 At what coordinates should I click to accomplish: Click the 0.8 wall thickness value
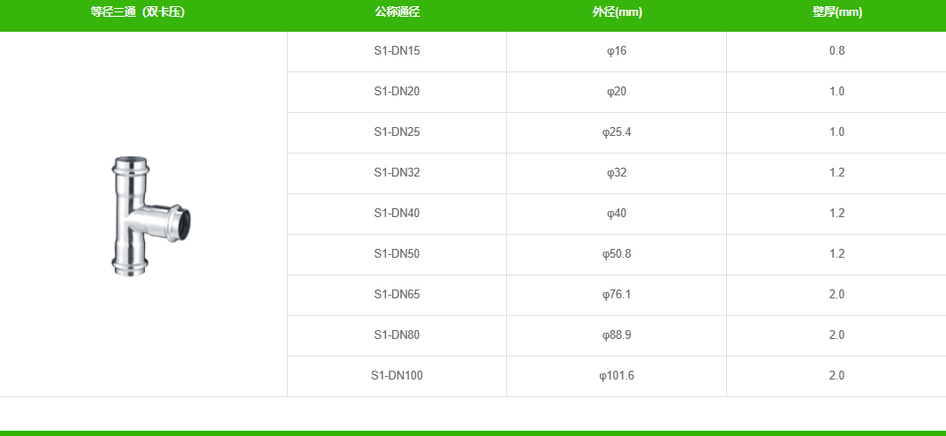tap(836, 51)
